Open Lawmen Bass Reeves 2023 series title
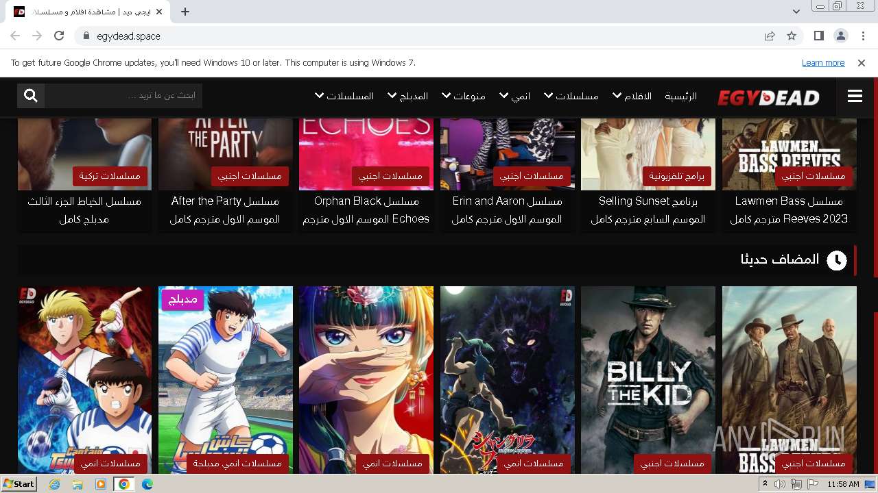The width and height of the screenshot is (878, 493). 789,210
